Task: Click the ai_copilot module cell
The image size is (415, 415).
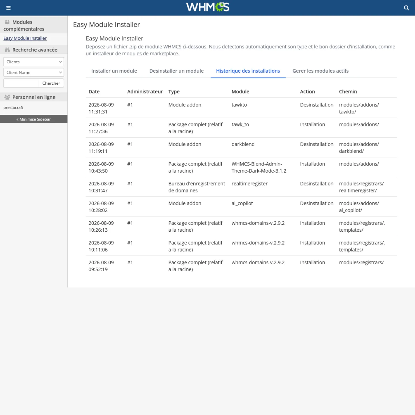Action: click(x=242, y=203)
